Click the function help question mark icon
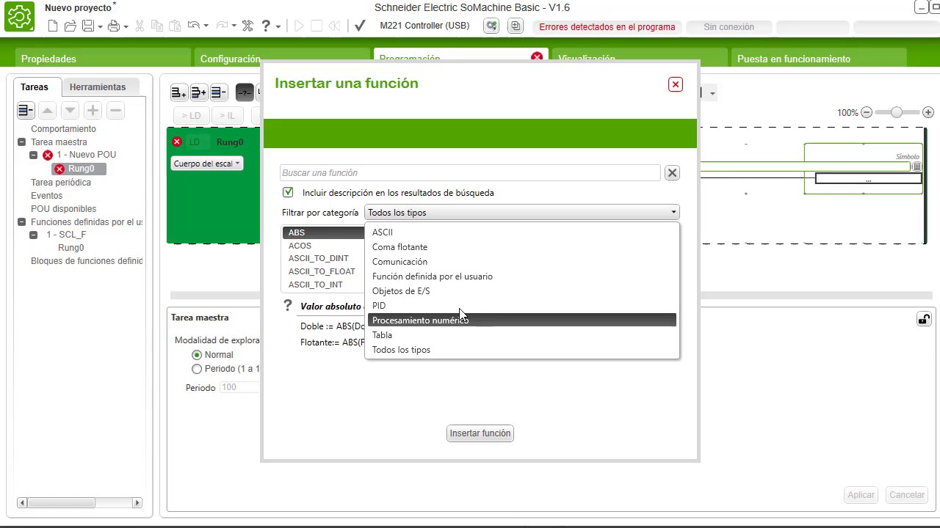This screenshot has width=940, height=528. (287, 305)
